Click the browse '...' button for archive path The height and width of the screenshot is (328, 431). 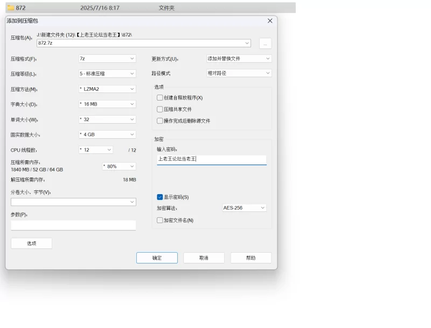(265, 44)
